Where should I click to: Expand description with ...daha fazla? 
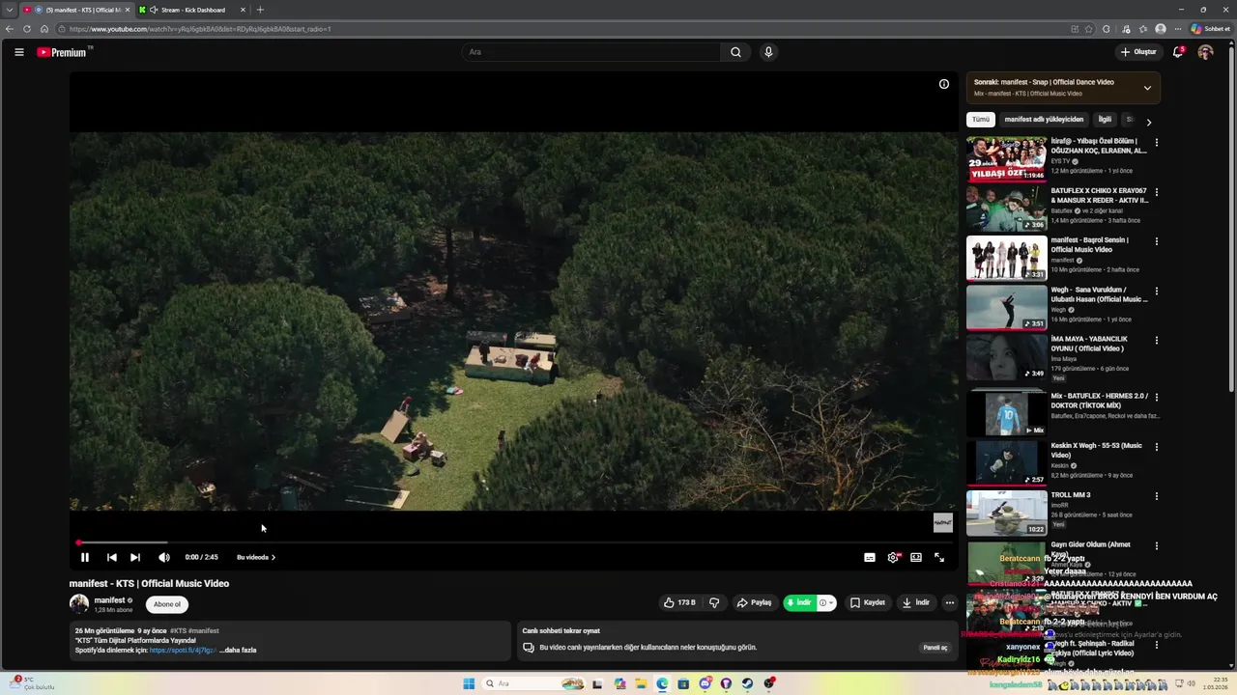point(238,650)
